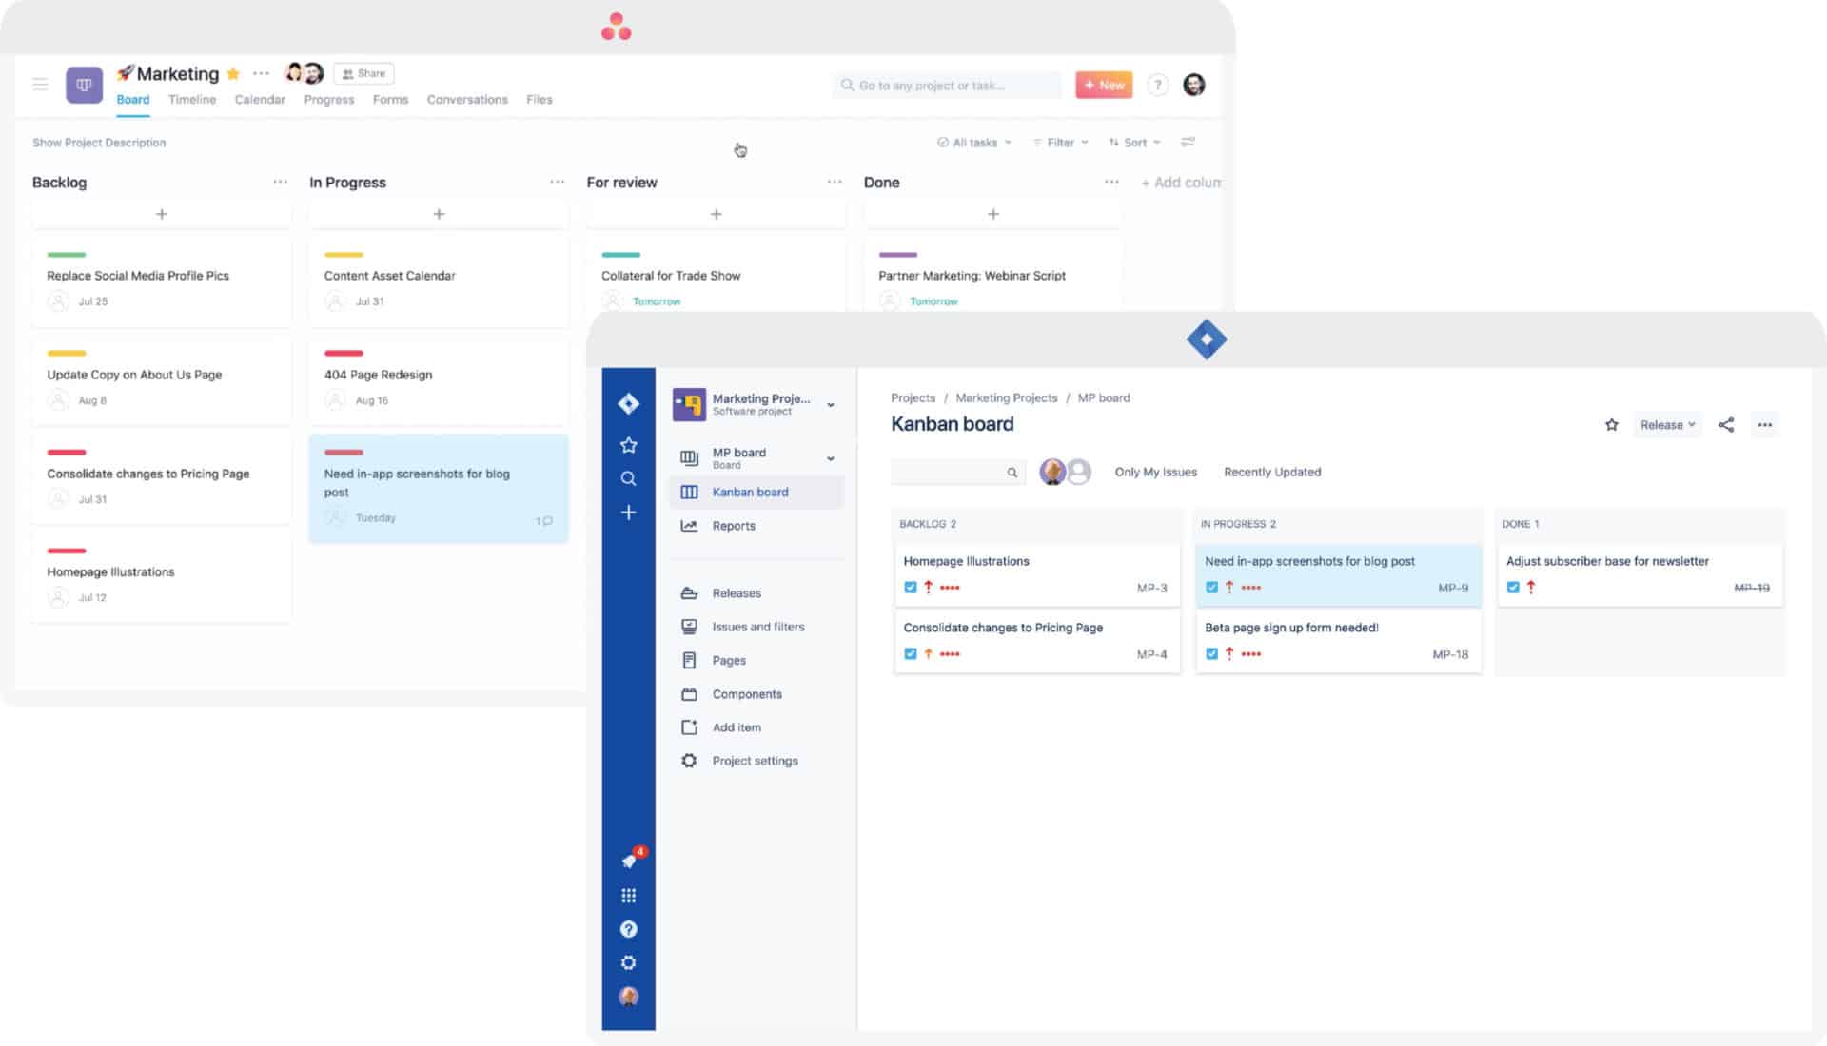Show Project Description in Asana
The width and height of the screenshot is (1827, 1046).
[x=98, y=142]
